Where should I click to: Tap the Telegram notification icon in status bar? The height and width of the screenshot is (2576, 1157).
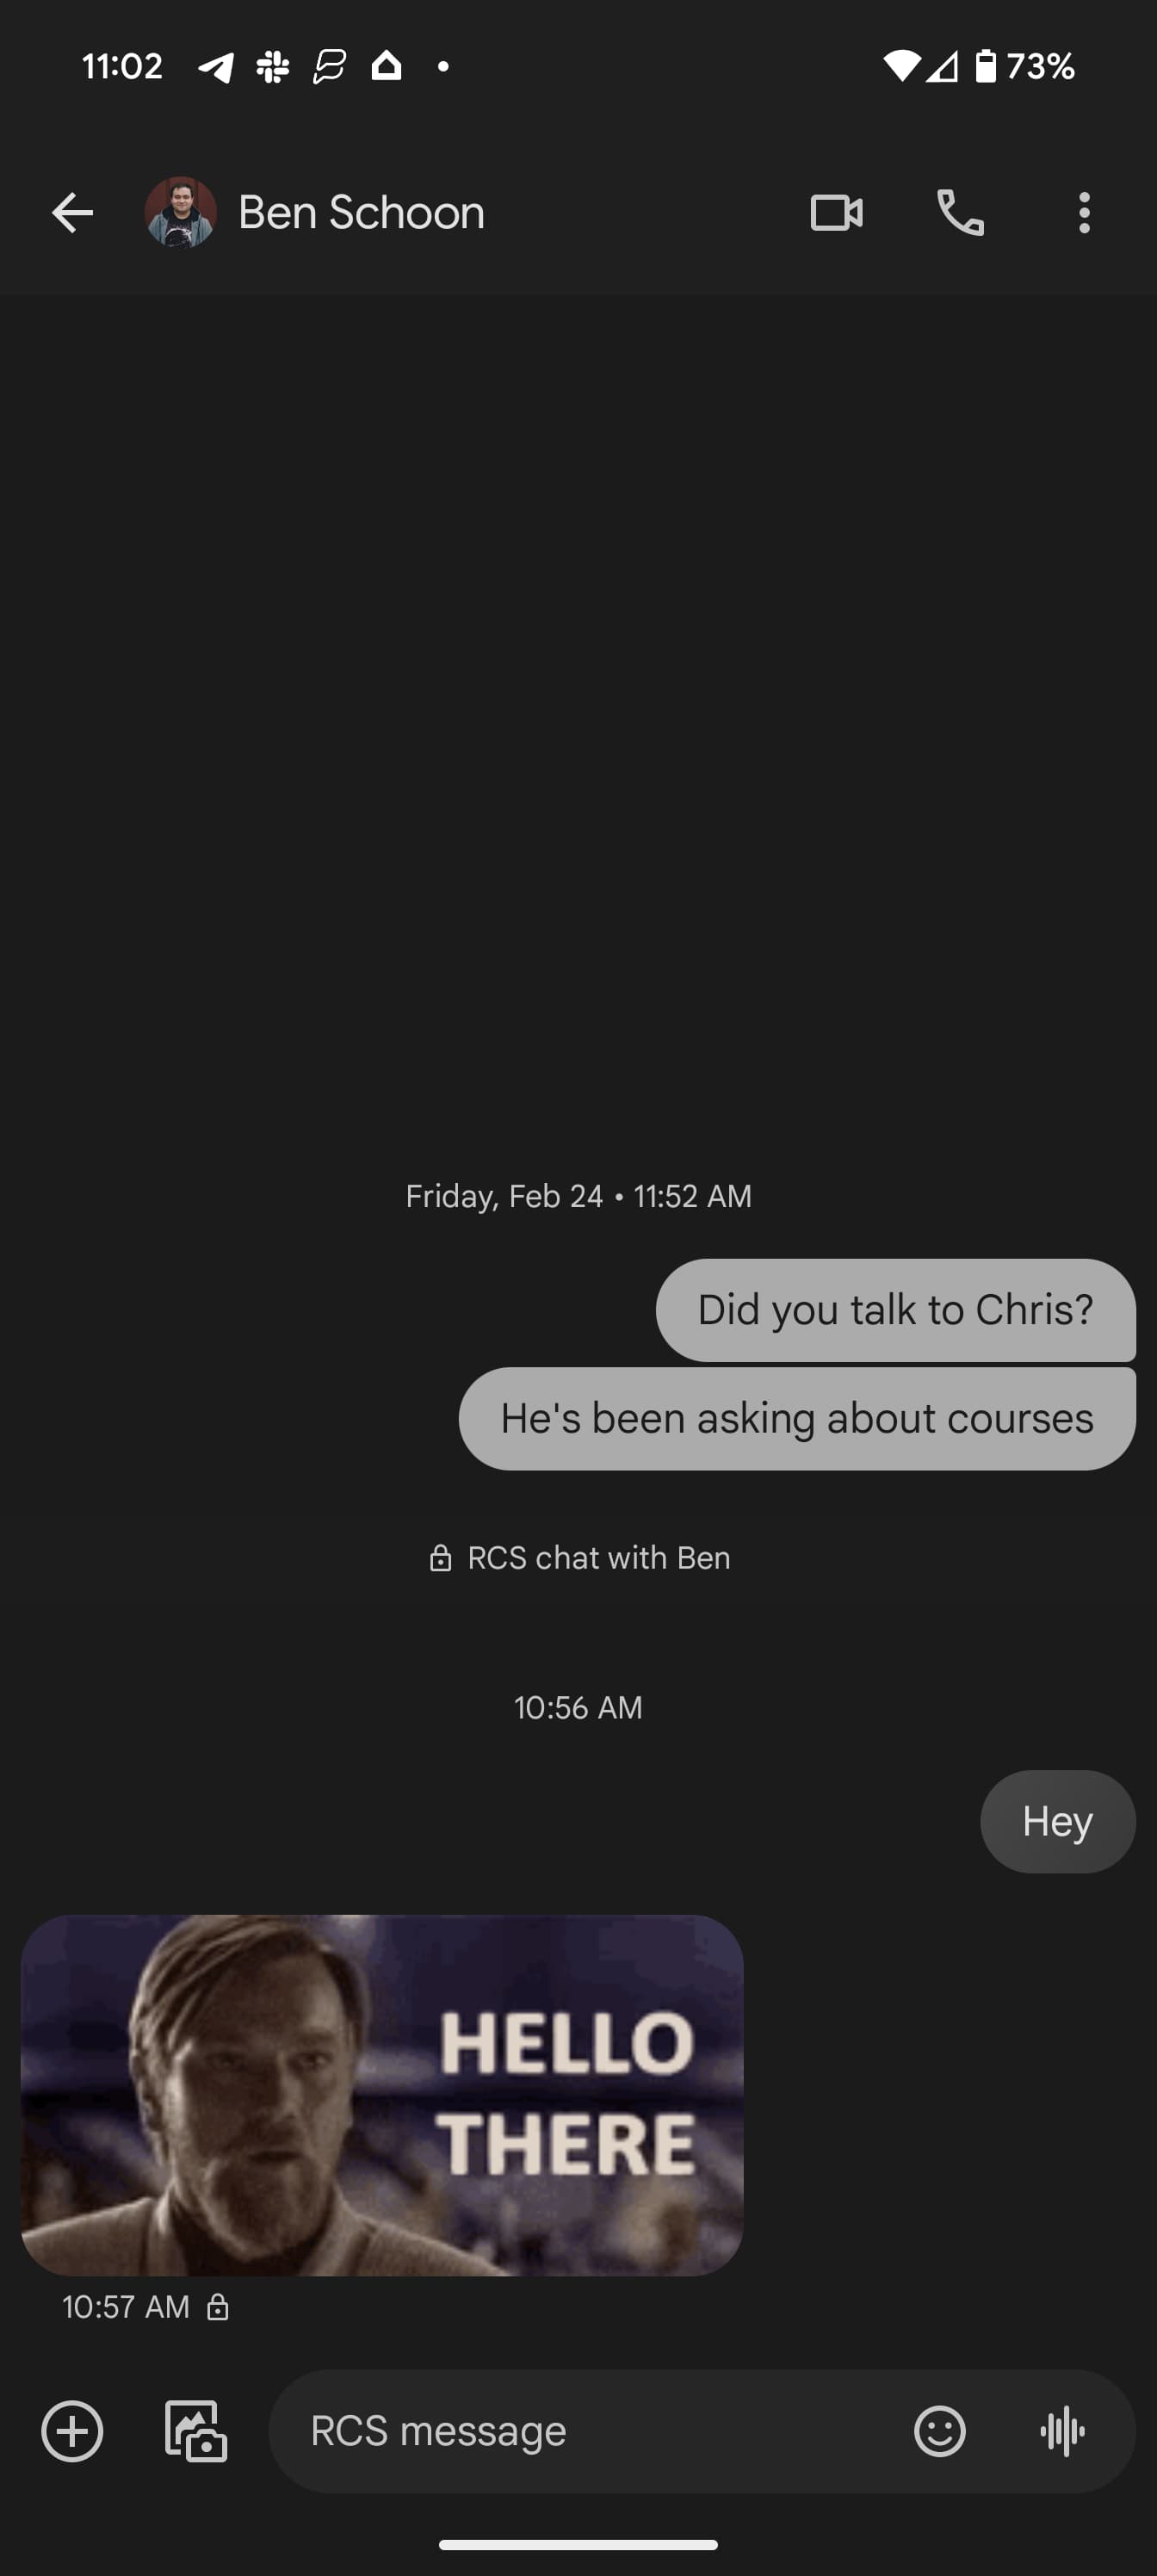(x=216, y=66)
